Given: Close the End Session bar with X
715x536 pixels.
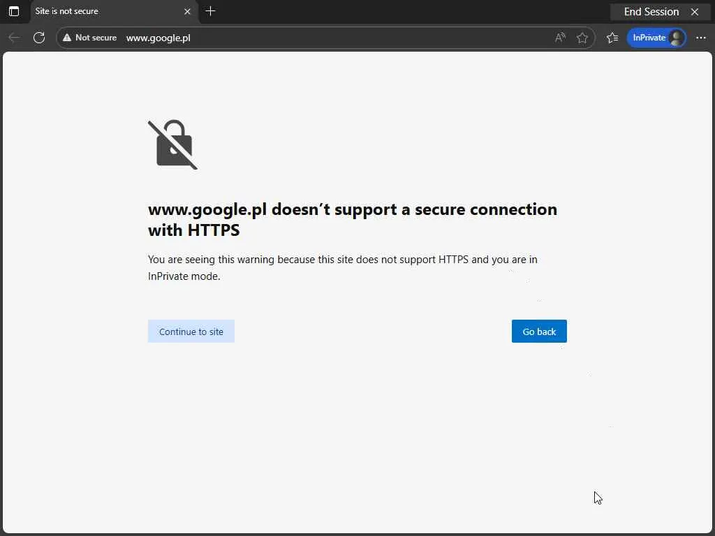Looking at the screenshot, I should pos(695,11).
